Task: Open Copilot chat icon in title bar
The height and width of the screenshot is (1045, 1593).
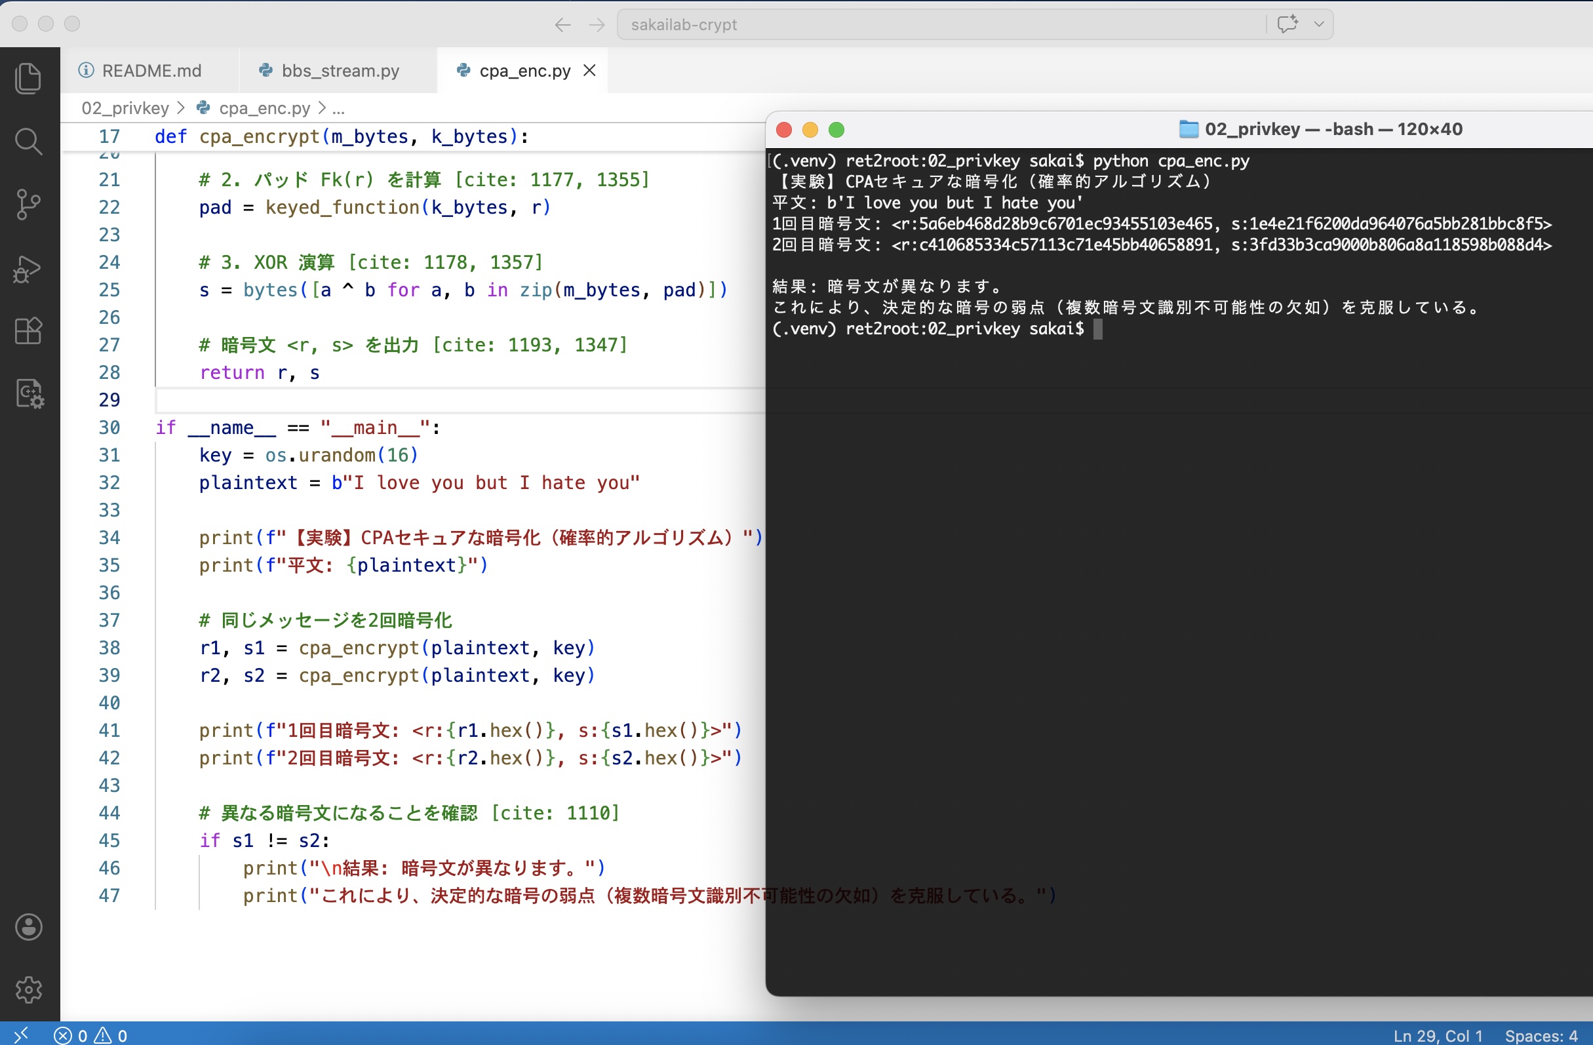Action: coord(1287,24)
